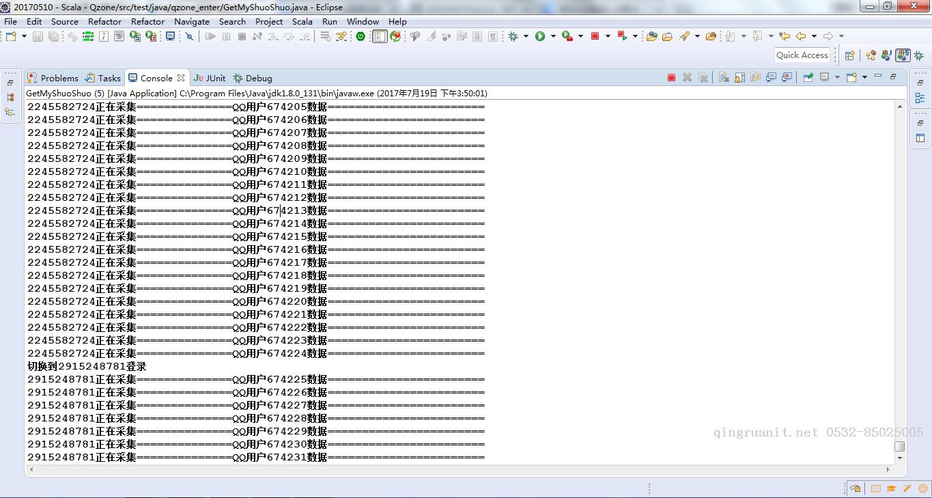The width and height of the screenshot is (932, 498).
Task: Click the Last Edit Location arrow icon
Action: [785, 36]
